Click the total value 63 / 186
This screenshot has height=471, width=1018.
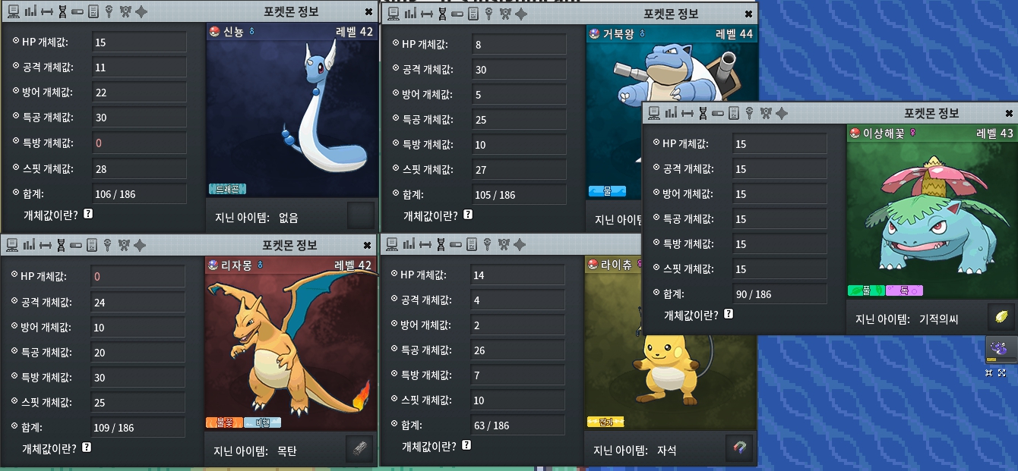click(517, 425)
